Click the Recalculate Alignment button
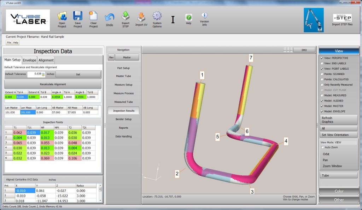Viewport: 362px width, 210px height. click(x=53, y=84)
